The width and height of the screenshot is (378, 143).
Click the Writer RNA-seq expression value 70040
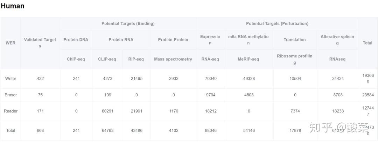pyautogui.click(x=211, y=79)
